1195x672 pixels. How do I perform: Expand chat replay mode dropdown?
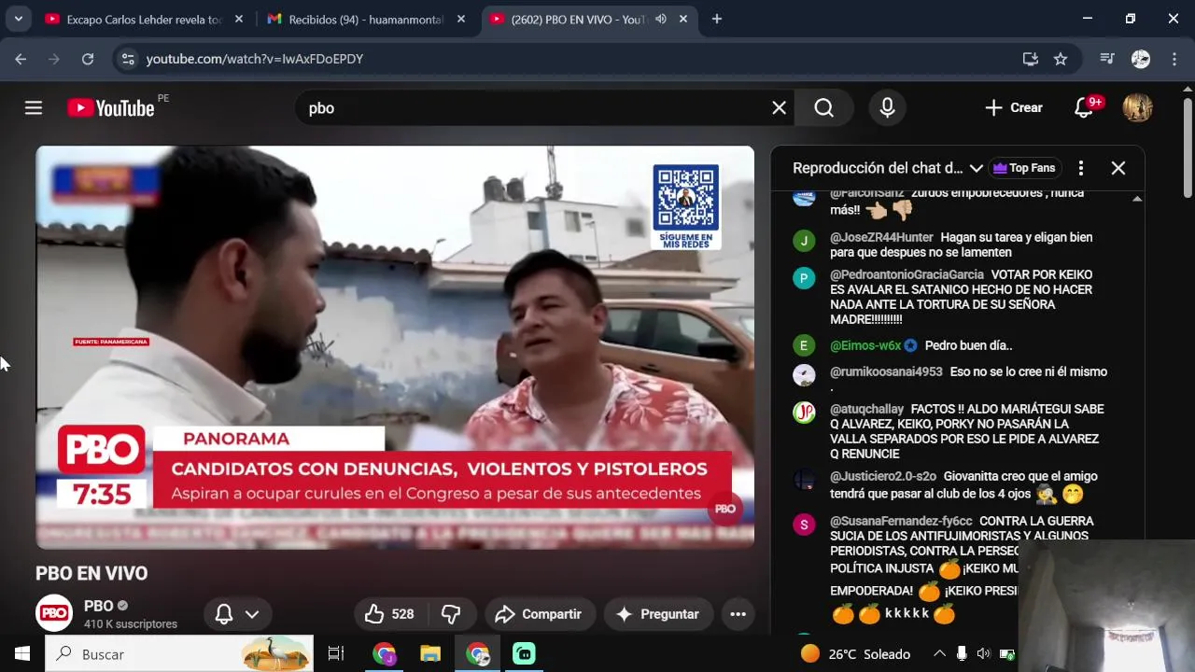(977, 168)
